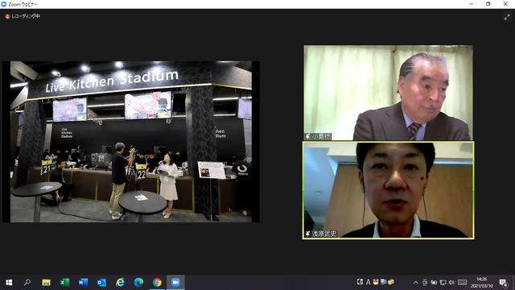
Task: Open Internet Explorer from the taskbar
Action: (120, 283)
